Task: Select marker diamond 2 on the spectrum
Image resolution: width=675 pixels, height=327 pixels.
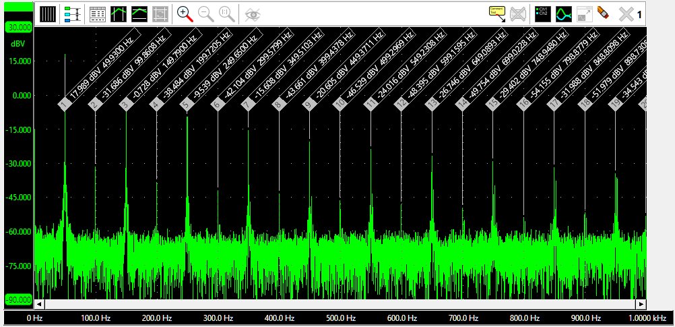Action: click(95, 105)
